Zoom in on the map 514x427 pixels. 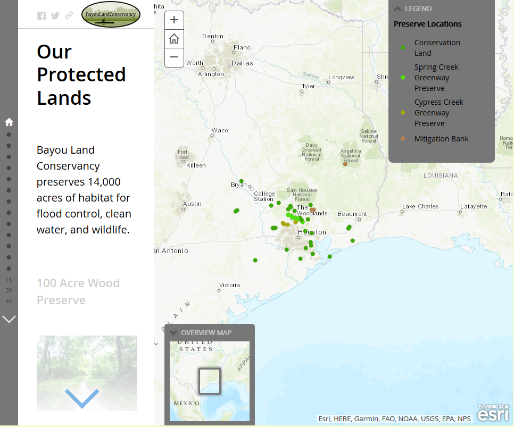[x=174, y=20]
